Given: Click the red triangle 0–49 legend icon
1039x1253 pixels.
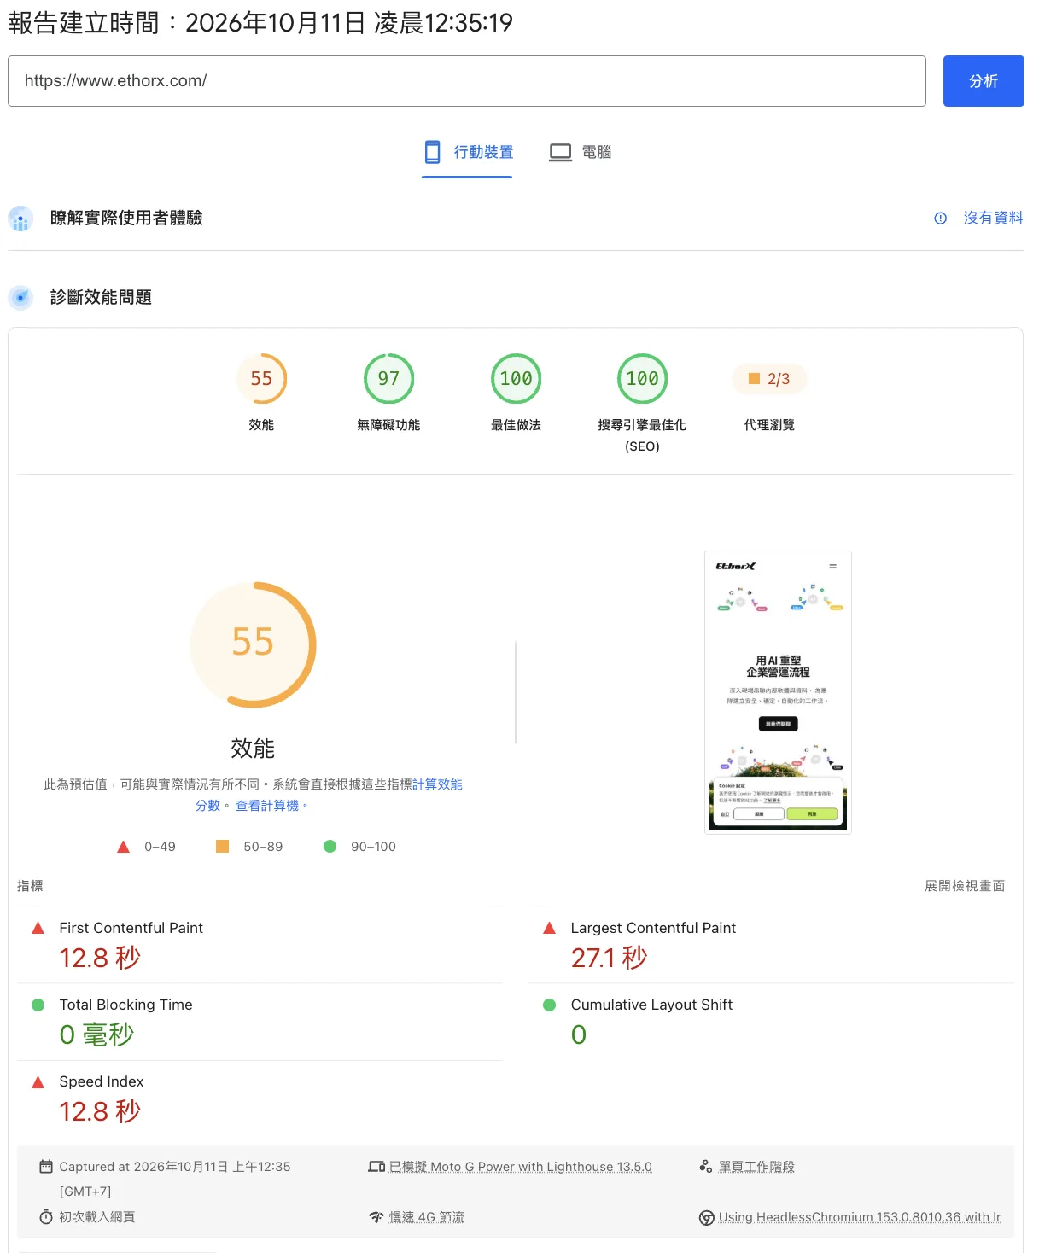Looking at the screenshot, I should tap(123, 847).
